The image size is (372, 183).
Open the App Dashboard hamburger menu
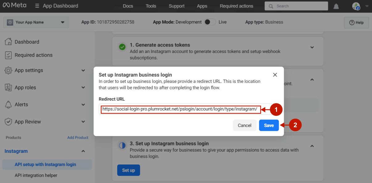click(37, 6)
